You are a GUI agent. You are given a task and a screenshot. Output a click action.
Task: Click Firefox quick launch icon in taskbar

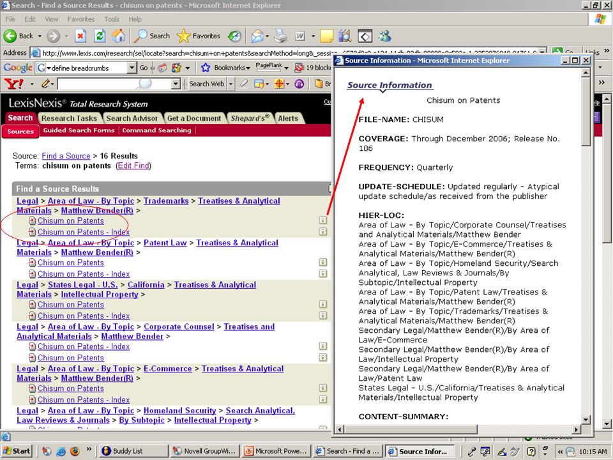click(75, 451)
